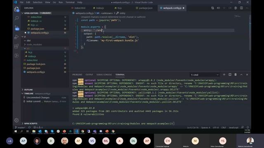
Task: Select the Initial commit entry in Timeline
Action: pos(45,102)
